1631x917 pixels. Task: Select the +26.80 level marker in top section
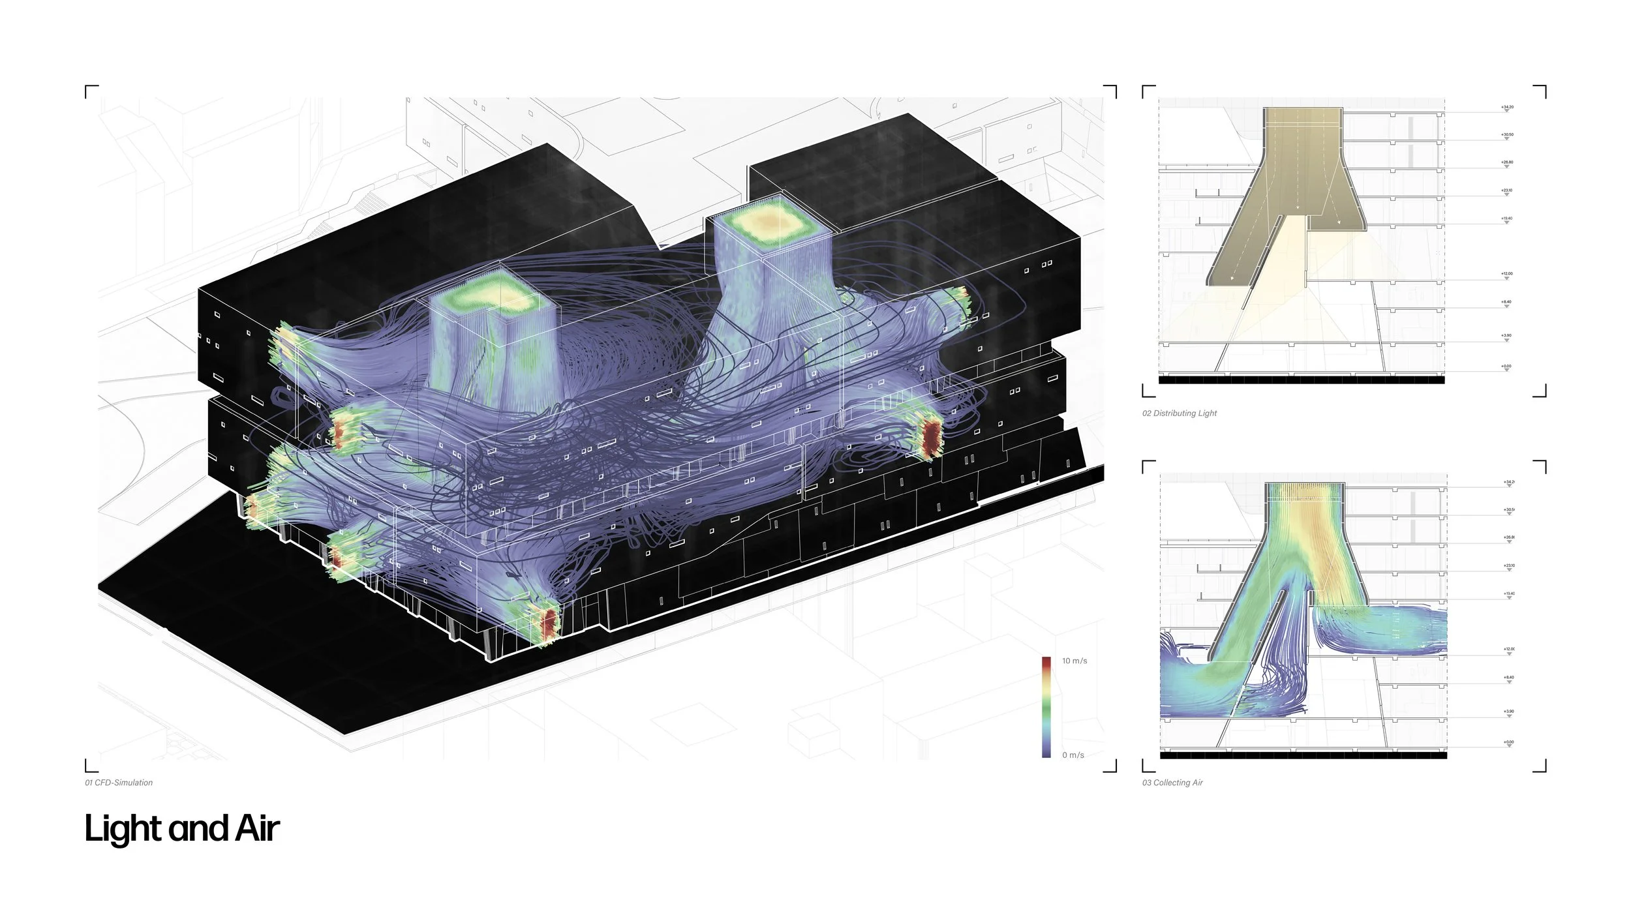tap(1506, 163)
